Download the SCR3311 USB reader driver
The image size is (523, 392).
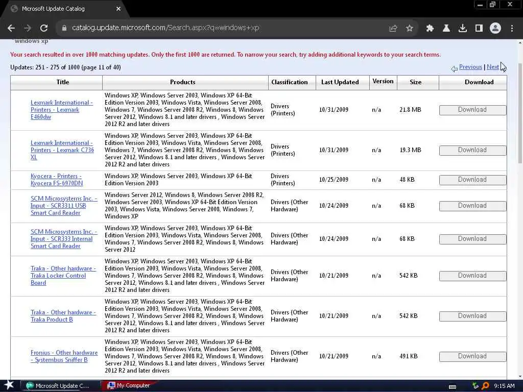tap(472, 206)
